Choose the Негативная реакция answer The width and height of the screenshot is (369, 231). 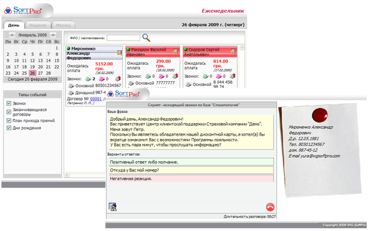tap(190, 179)
